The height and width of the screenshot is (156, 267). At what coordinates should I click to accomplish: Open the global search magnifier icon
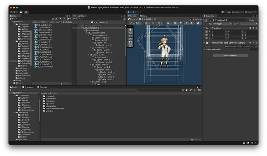pyautogui.click(x=229, y=12)
